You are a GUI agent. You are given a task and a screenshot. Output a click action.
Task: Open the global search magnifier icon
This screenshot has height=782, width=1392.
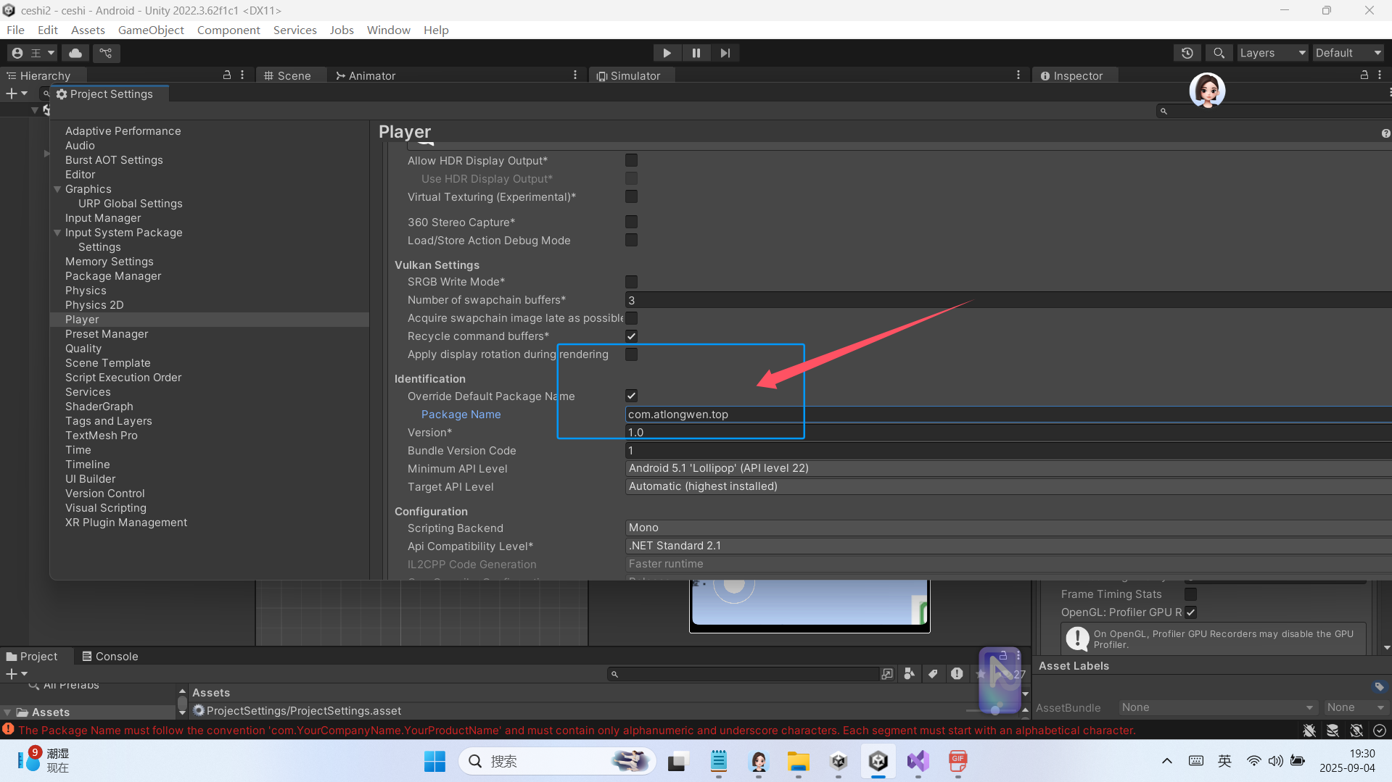tap(1219, 53)
